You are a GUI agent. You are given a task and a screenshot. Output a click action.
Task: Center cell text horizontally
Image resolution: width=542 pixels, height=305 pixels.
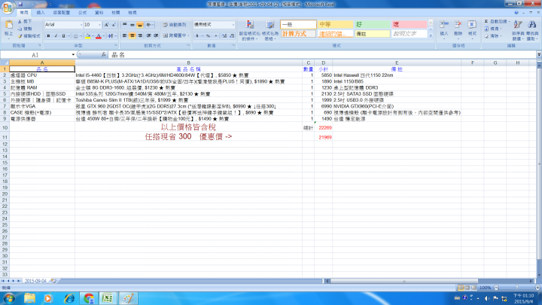132,35
